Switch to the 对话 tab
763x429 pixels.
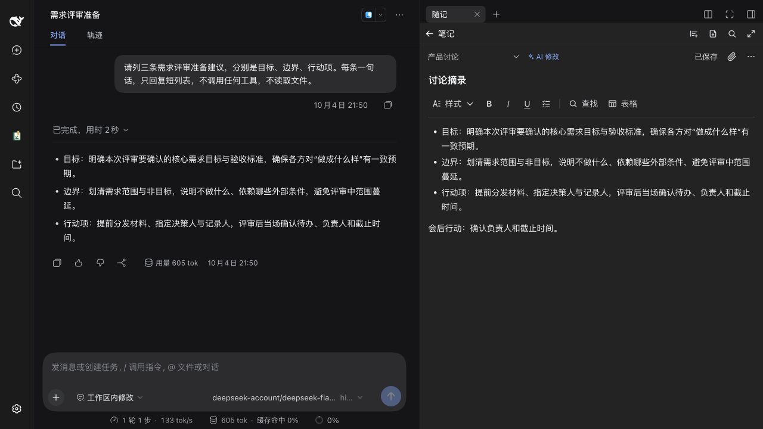click(x=58, y=35)
